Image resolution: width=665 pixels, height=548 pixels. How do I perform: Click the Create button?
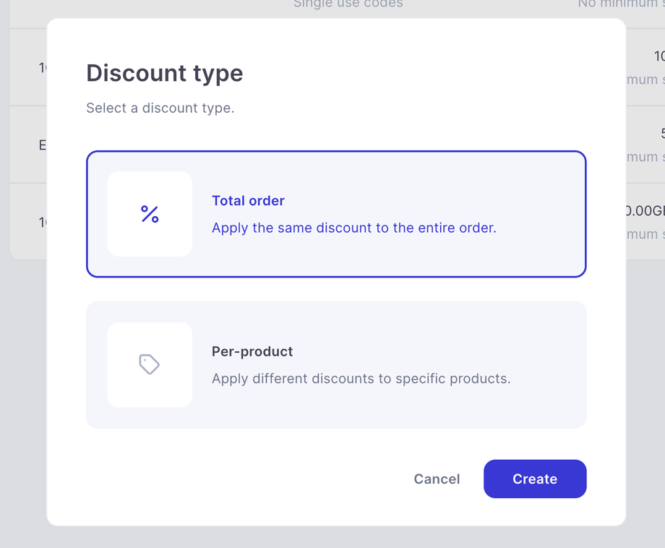[535, 479]
